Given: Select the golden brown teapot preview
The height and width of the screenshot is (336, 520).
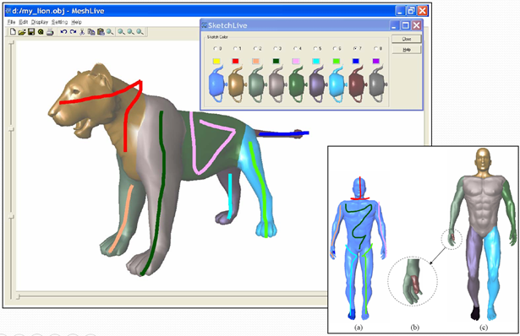Looking at the screenshot, I should tap(237, 84).
